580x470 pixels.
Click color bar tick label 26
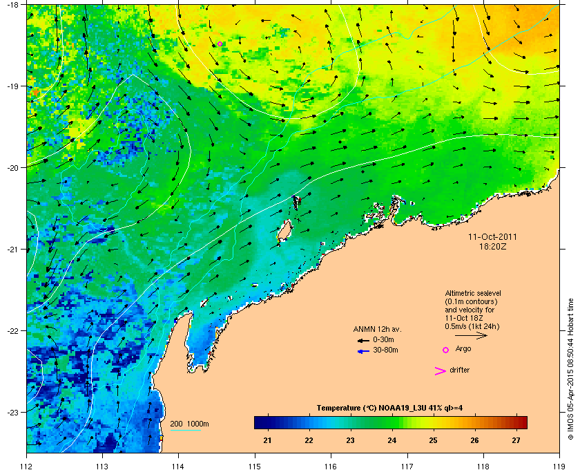(474, 440)
